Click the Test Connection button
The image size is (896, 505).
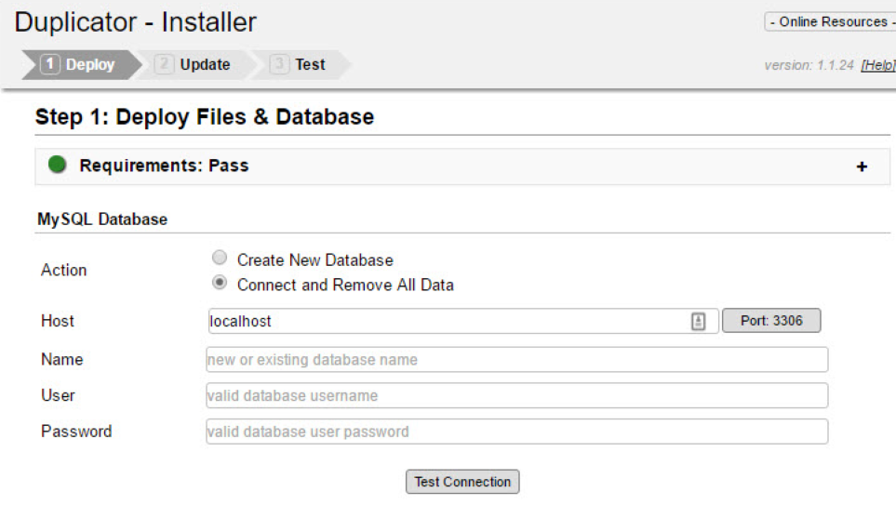coord(462,482)
